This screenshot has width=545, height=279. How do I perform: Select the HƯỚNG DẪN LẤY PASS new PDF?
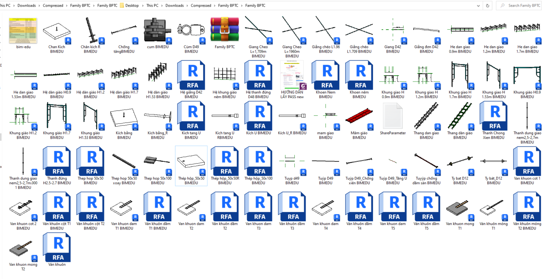pos(292,76)
